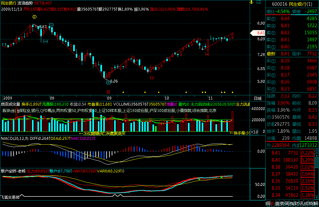Select the red Ⅲ wave marker below 6.06
Image resolution: width=319 pixels, height=207 pixels.
coord(108,92)
